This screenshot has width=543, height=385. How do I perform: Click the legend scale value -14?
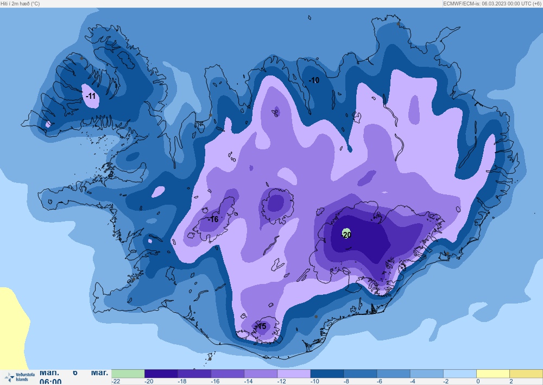[249, 382]
